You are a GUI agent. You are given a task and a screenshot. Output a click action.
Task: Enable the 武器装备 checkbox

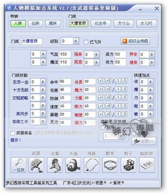coord(13,133)
